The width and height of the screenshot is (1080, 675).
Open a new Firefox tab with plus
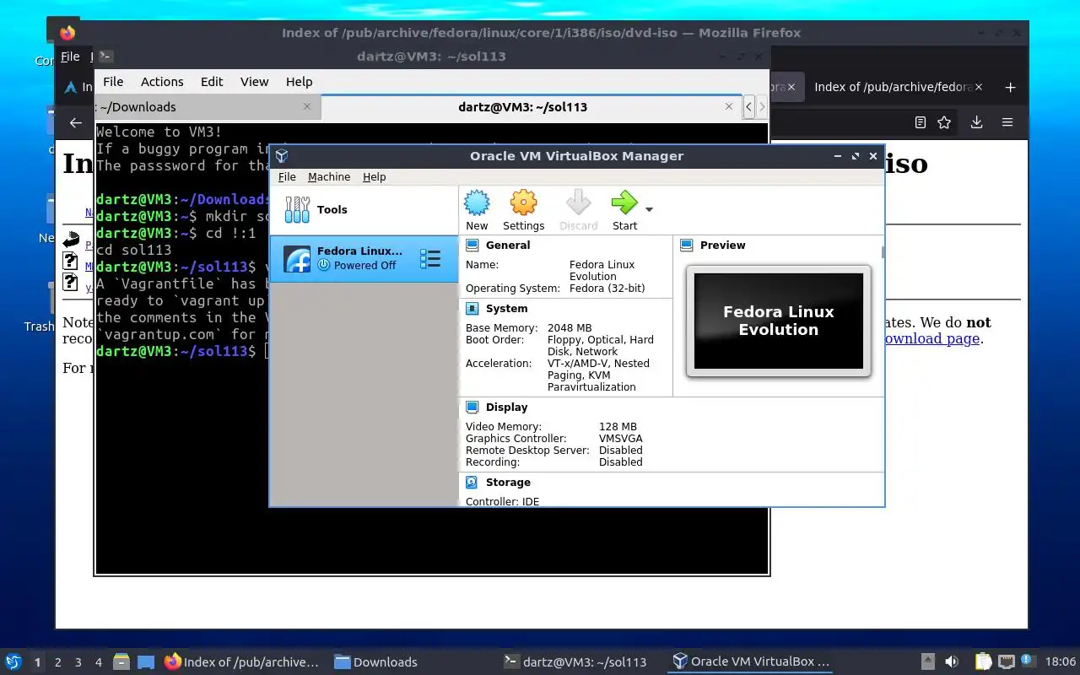[1010, 87]
